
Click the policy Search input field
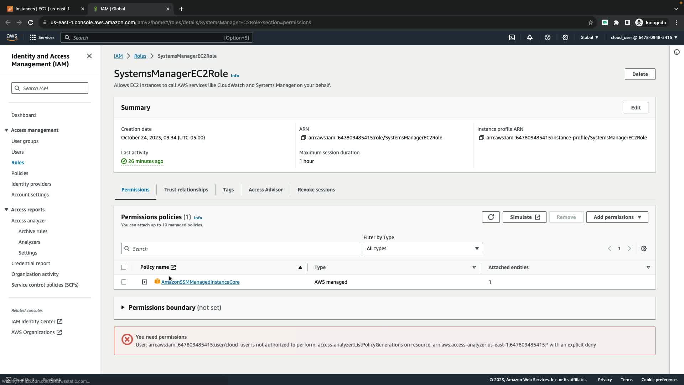240,248
